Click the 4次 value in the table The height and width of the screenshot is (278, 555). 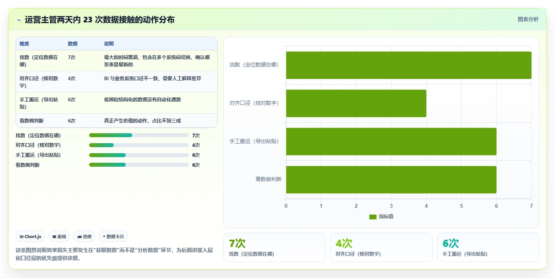point(72,79)
